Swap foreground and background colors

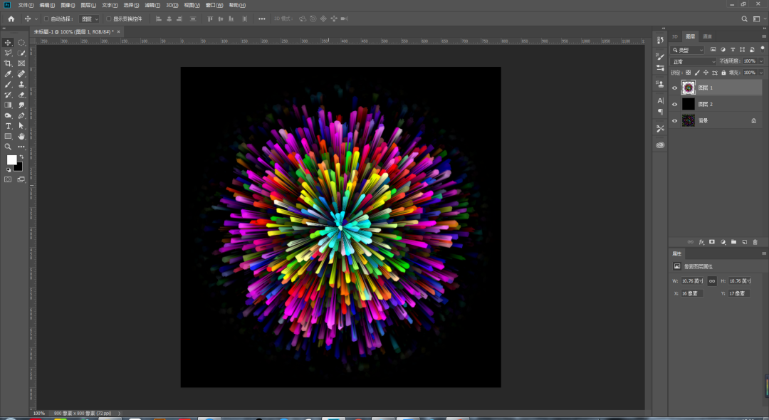21,157
